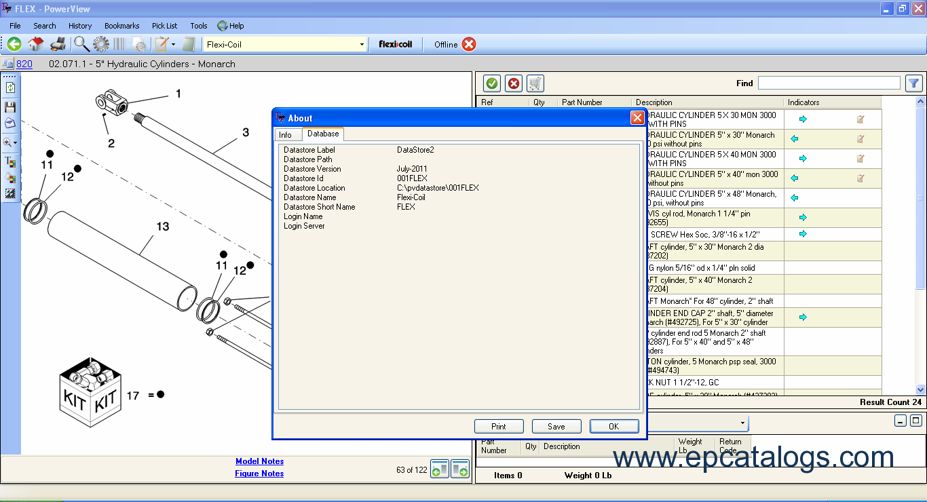
Task: Open the Figure Notes link
Action: [259, 474]
